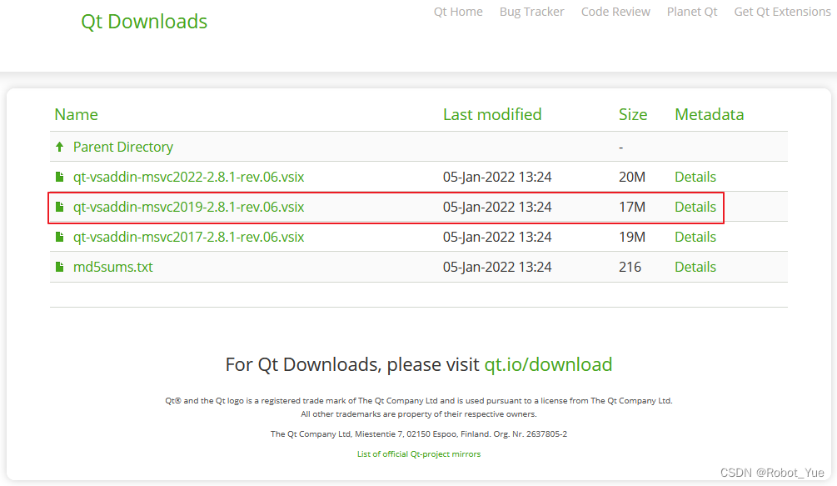Open Bug Tracker in top navigation
The height and width of the screenshot is (486, 837).
[x=531, y=12]
